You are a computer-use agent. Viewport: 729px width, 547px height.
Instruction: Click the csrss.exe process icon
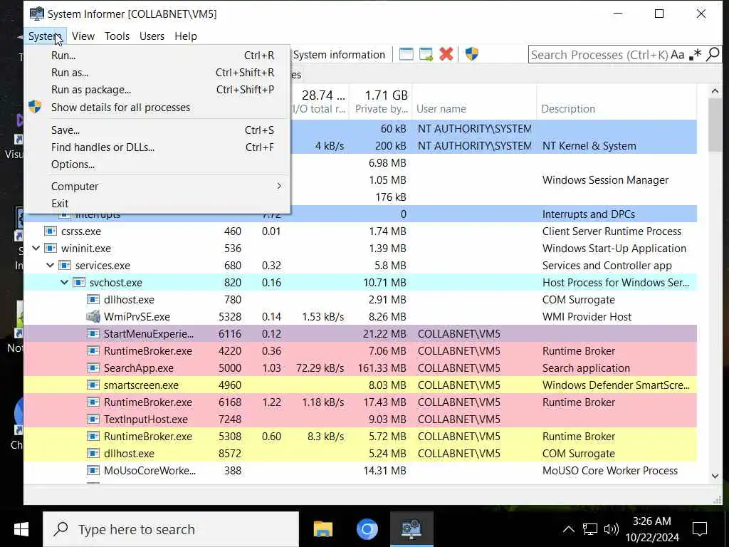(51, 231)
